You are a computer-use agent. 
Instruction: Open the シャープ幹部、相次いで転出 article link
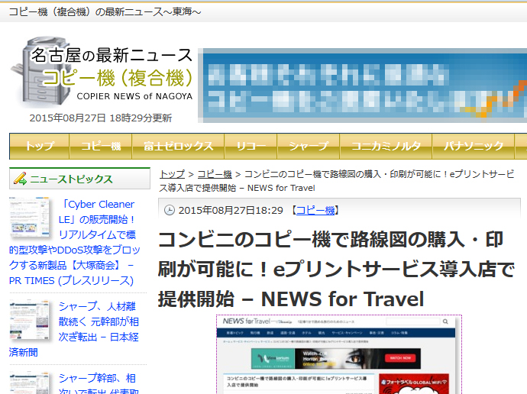[99, 383]
